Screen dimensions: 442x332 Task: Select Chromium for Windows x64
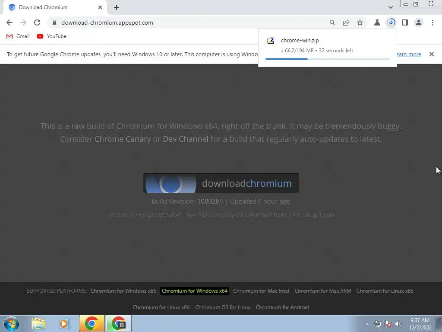coord(195,291)
